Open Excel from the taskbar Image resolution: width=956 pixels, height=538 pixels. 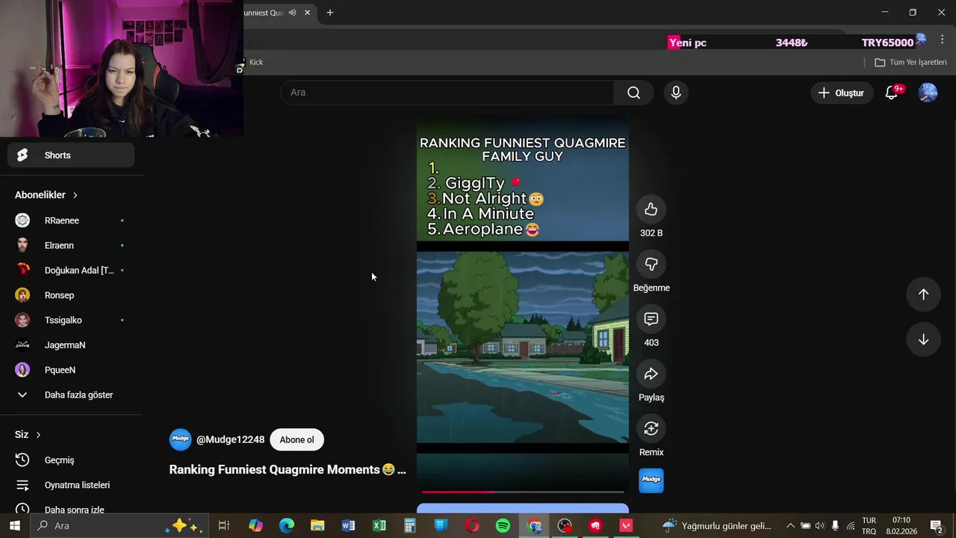(379, 525)
